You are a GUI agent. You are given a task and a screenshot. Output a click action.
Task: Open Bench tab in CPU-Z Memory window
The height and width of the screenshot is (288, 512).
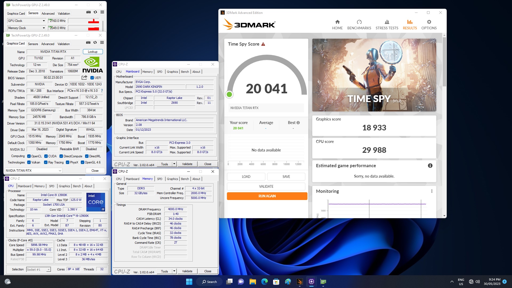tap(185, 179)
